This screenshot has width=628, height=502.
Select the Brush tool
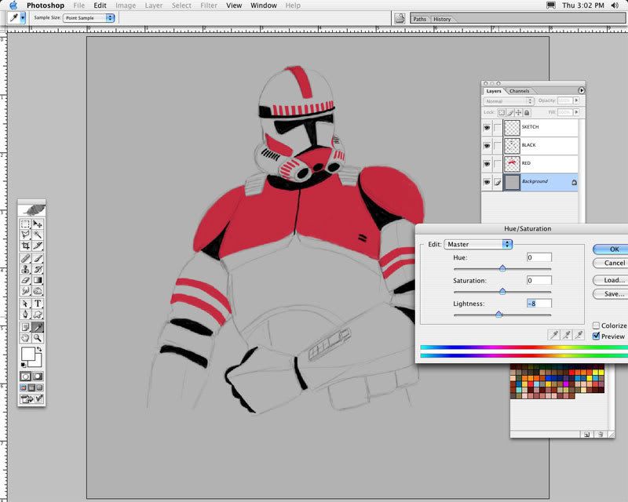(x=38, y=258)
